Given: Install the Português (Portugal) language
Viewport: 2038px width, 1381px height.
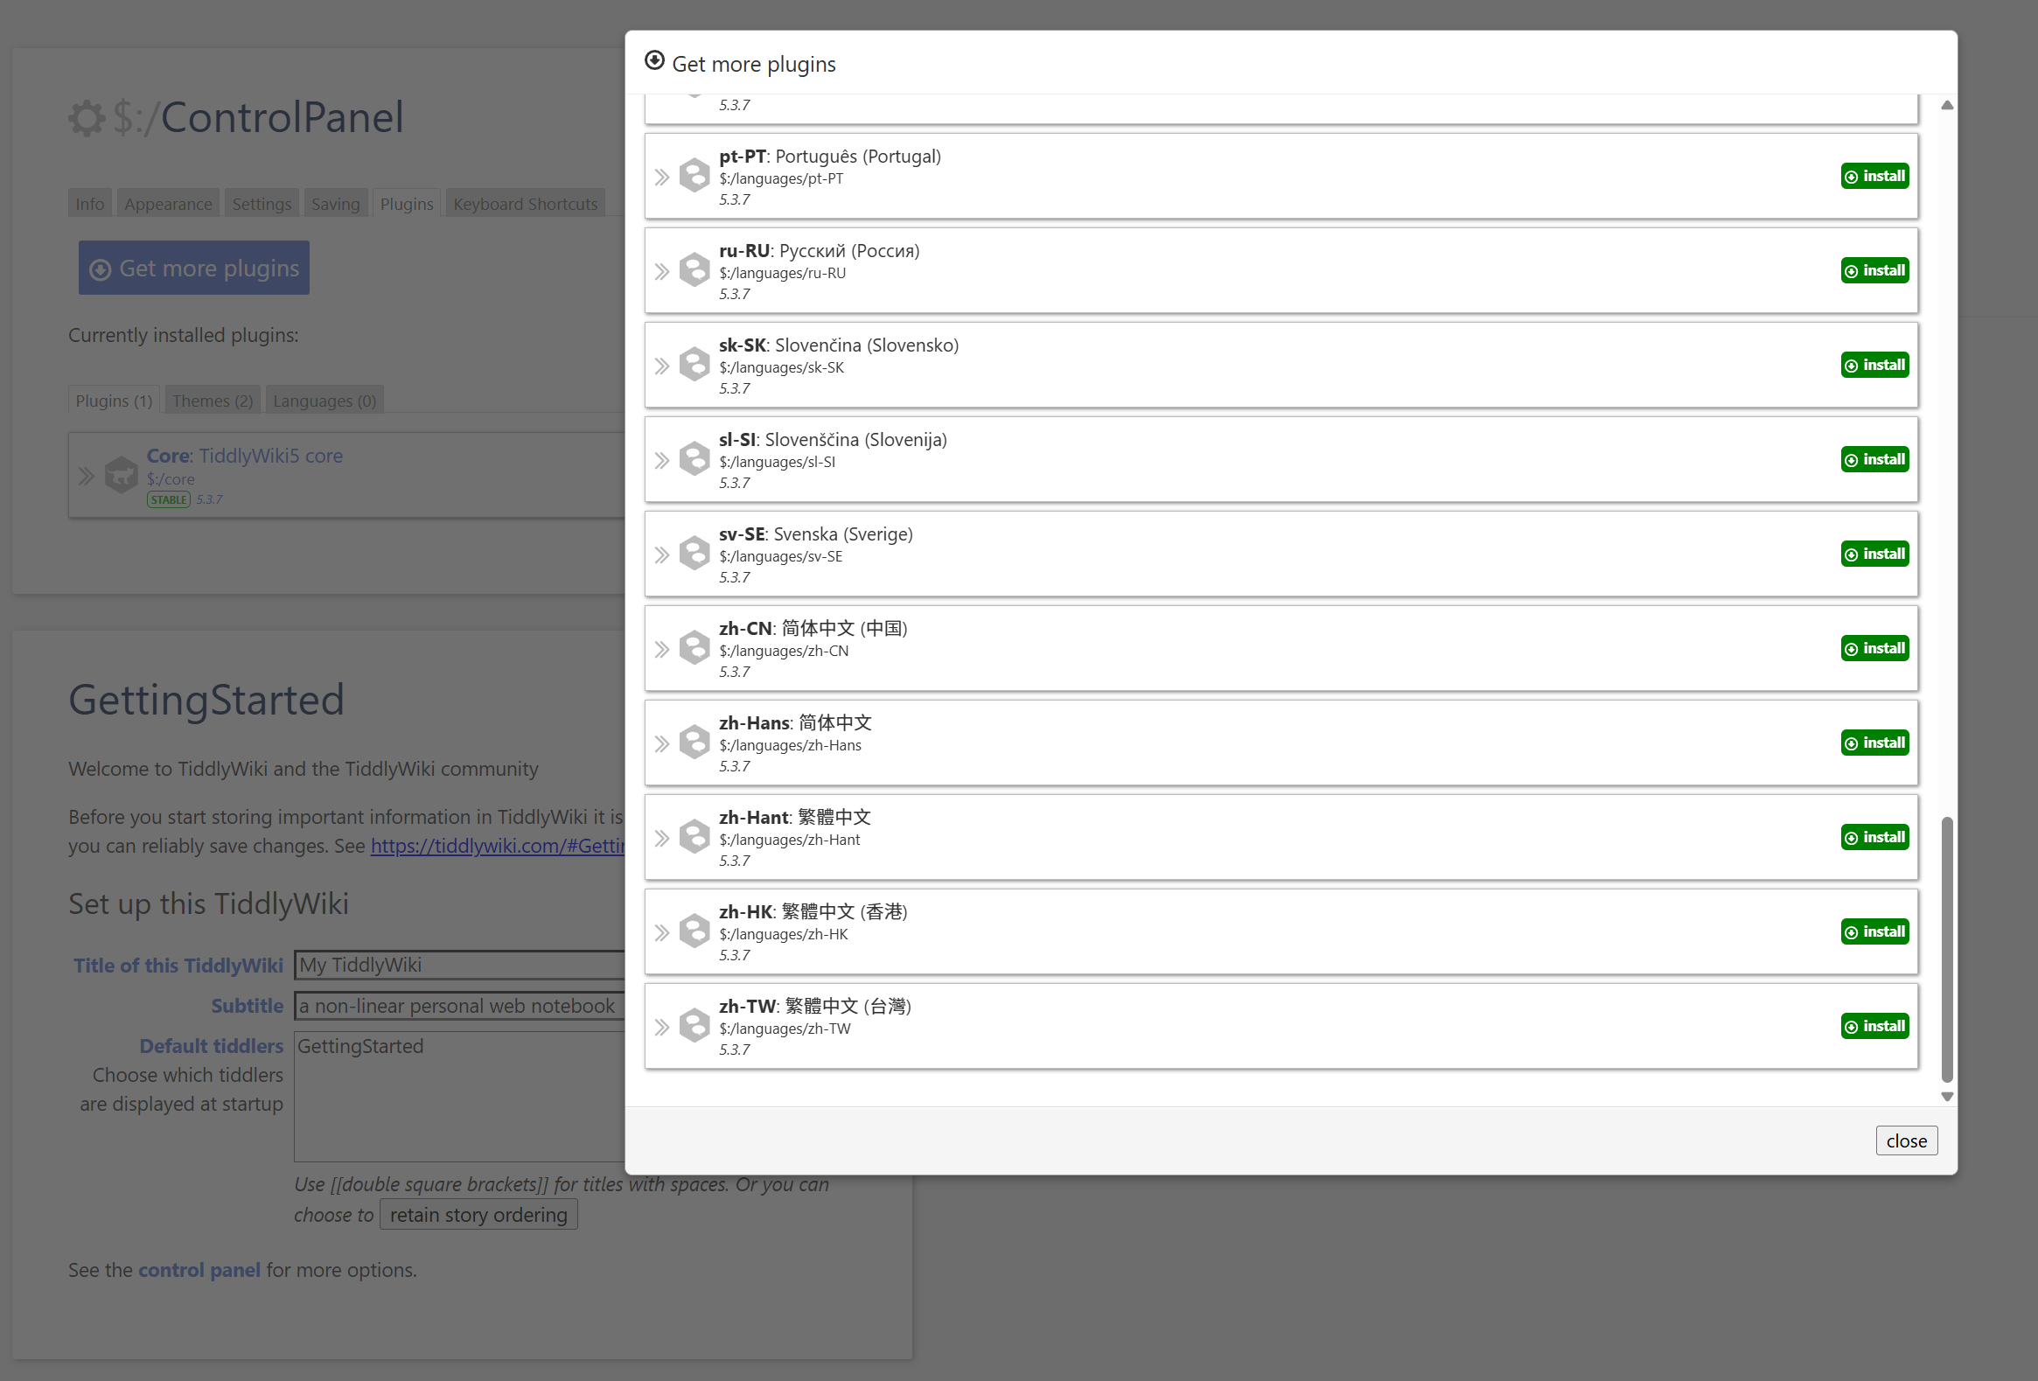Looking at the screenshot, I should 1874,177.
